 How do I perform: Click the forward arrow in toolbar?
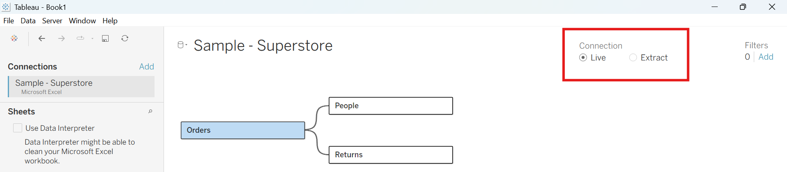(x=61, y=38)
